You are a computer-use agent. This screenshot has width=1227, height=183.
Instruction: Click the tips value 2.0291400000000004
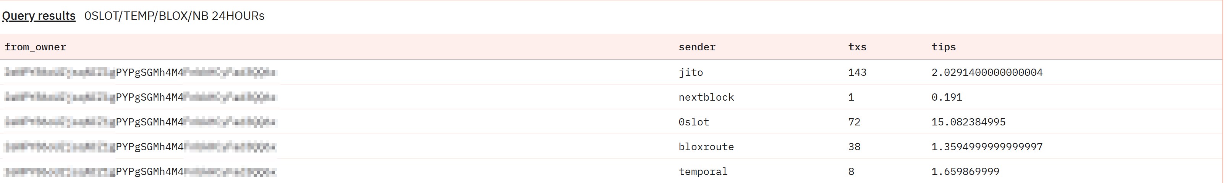[x=987, y=72]
